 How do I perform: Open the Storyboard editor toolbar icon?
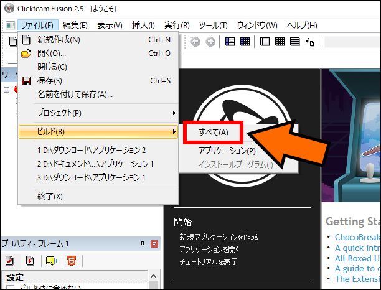pos(230,42)
